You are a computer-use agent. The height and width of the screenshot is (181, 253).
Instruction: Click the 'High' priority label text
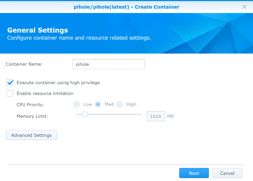tap(131, 105)
